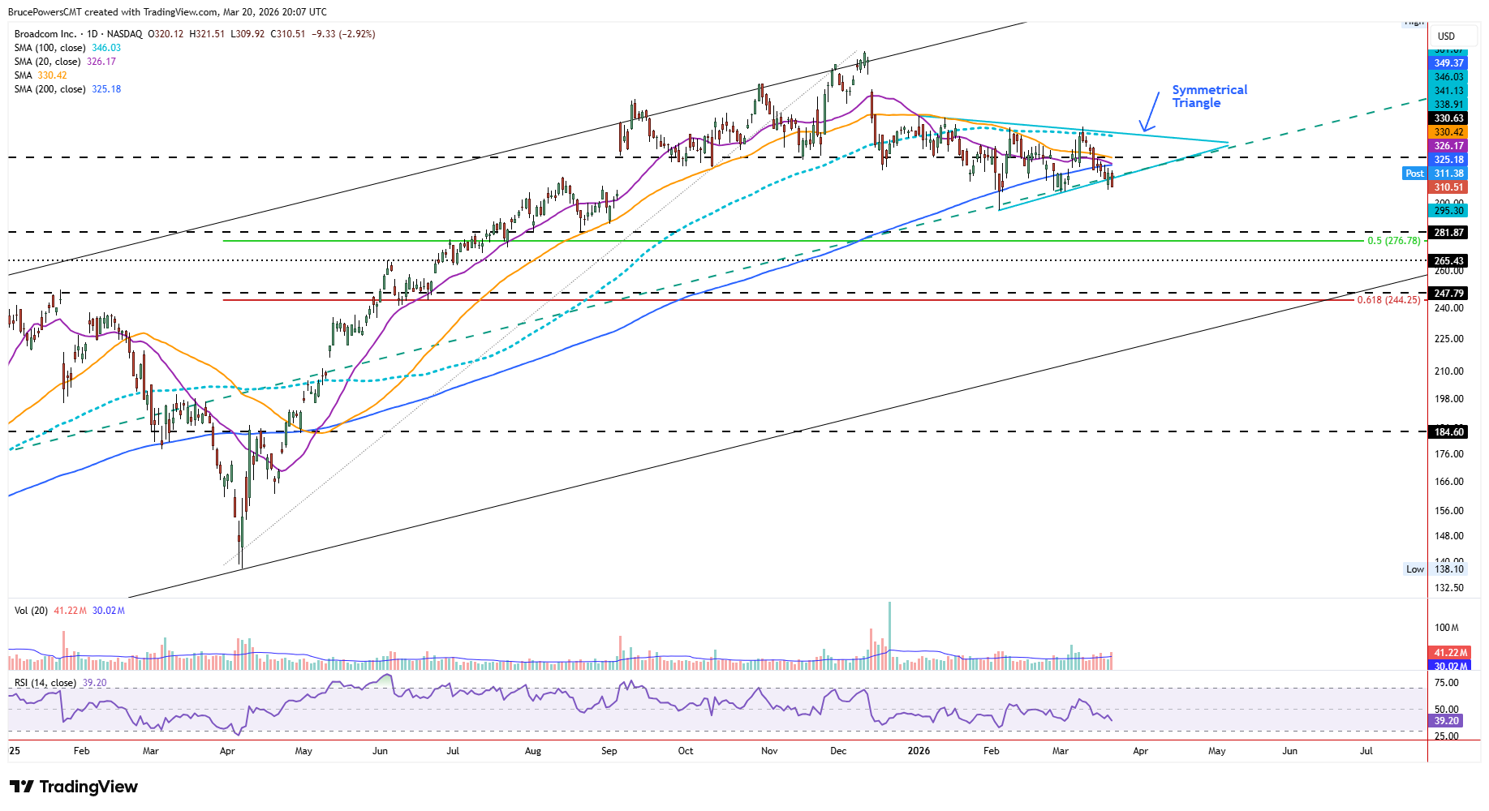Viewport: 1489px width, 811px height.
Task: Select the SMA (20, close) legend entry
Action: [x=65, y=62]
